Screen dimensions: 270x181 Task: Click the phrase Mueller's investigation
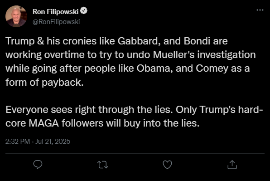(x=204, y=54)
